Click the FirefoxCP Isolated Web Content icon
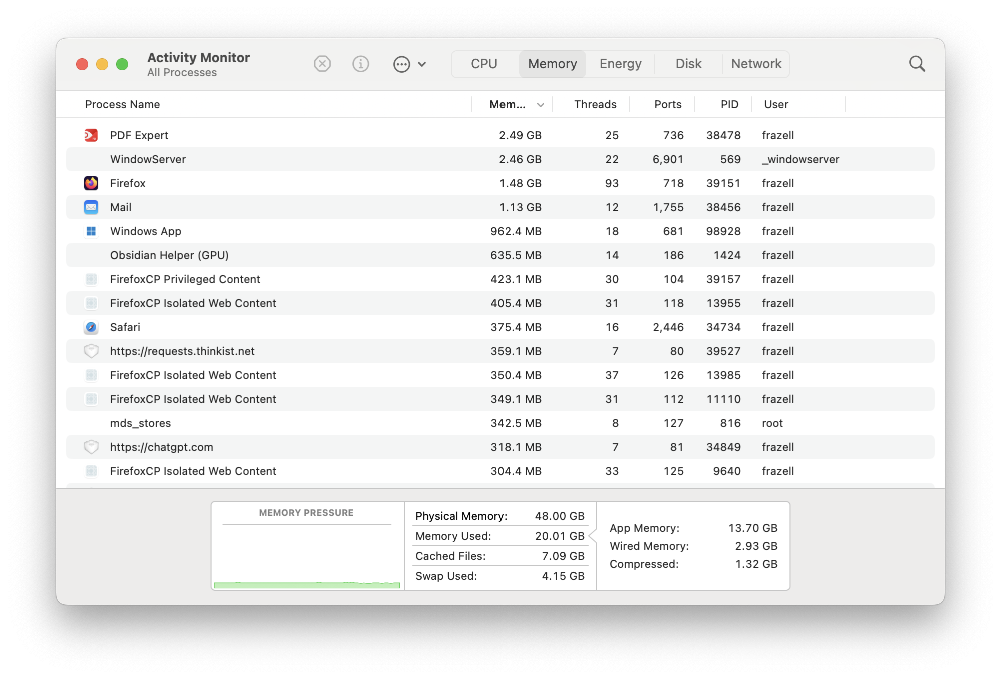This screenshot has height=679, width=1001. tap(91, 303)
